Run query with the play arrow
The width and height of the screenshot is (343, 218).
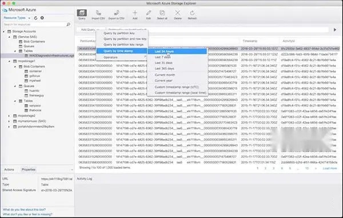(335, 30)
